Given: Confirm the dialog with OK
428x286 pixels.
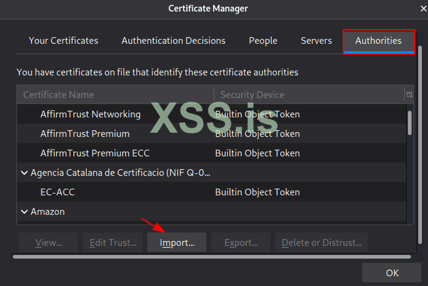Looking at the screenshot, I should (x=392, y=273).
